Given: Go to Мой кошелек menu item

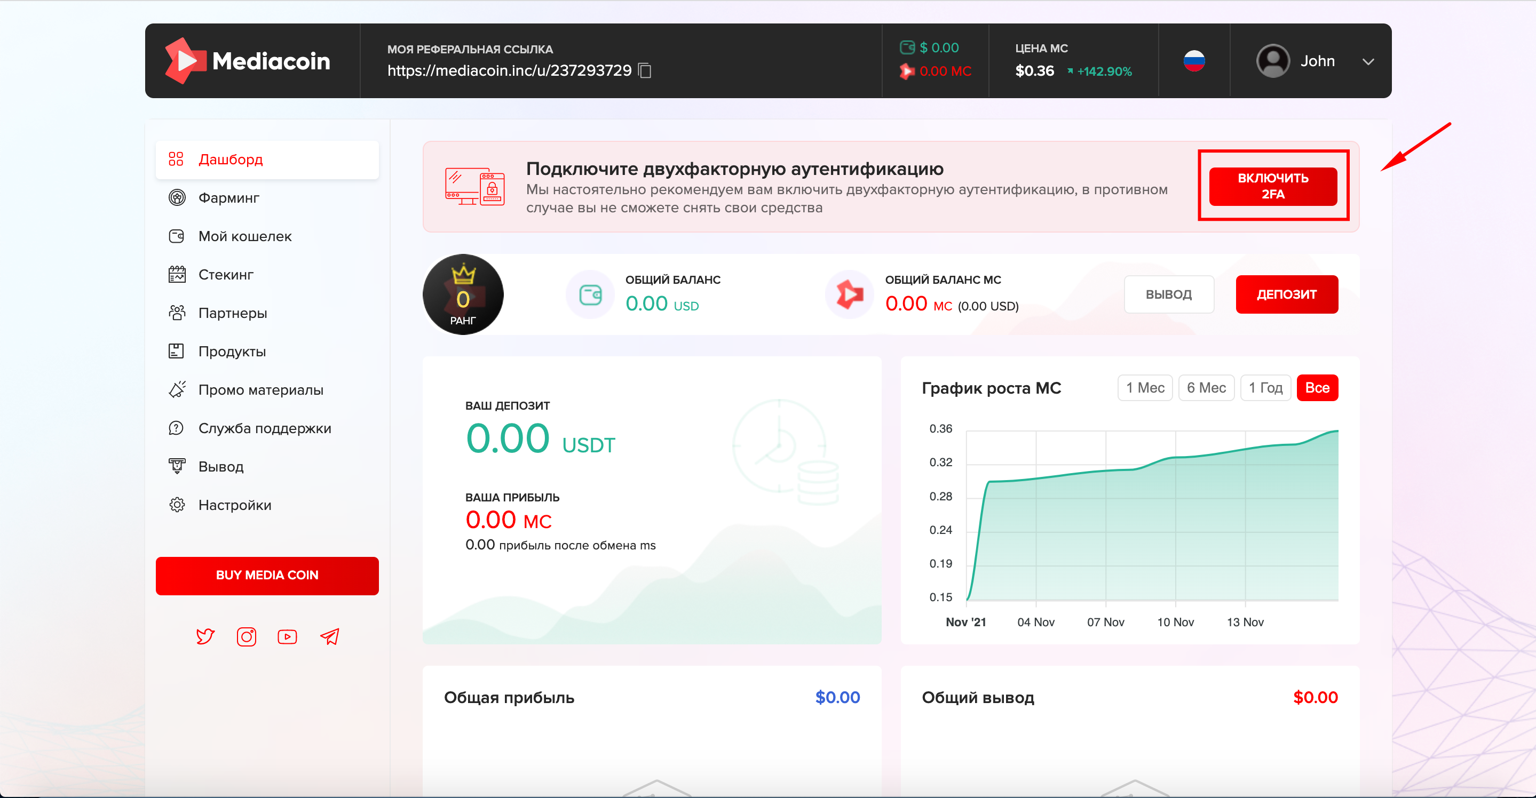Looking at the screenshot, I should [x=244, y=237].
